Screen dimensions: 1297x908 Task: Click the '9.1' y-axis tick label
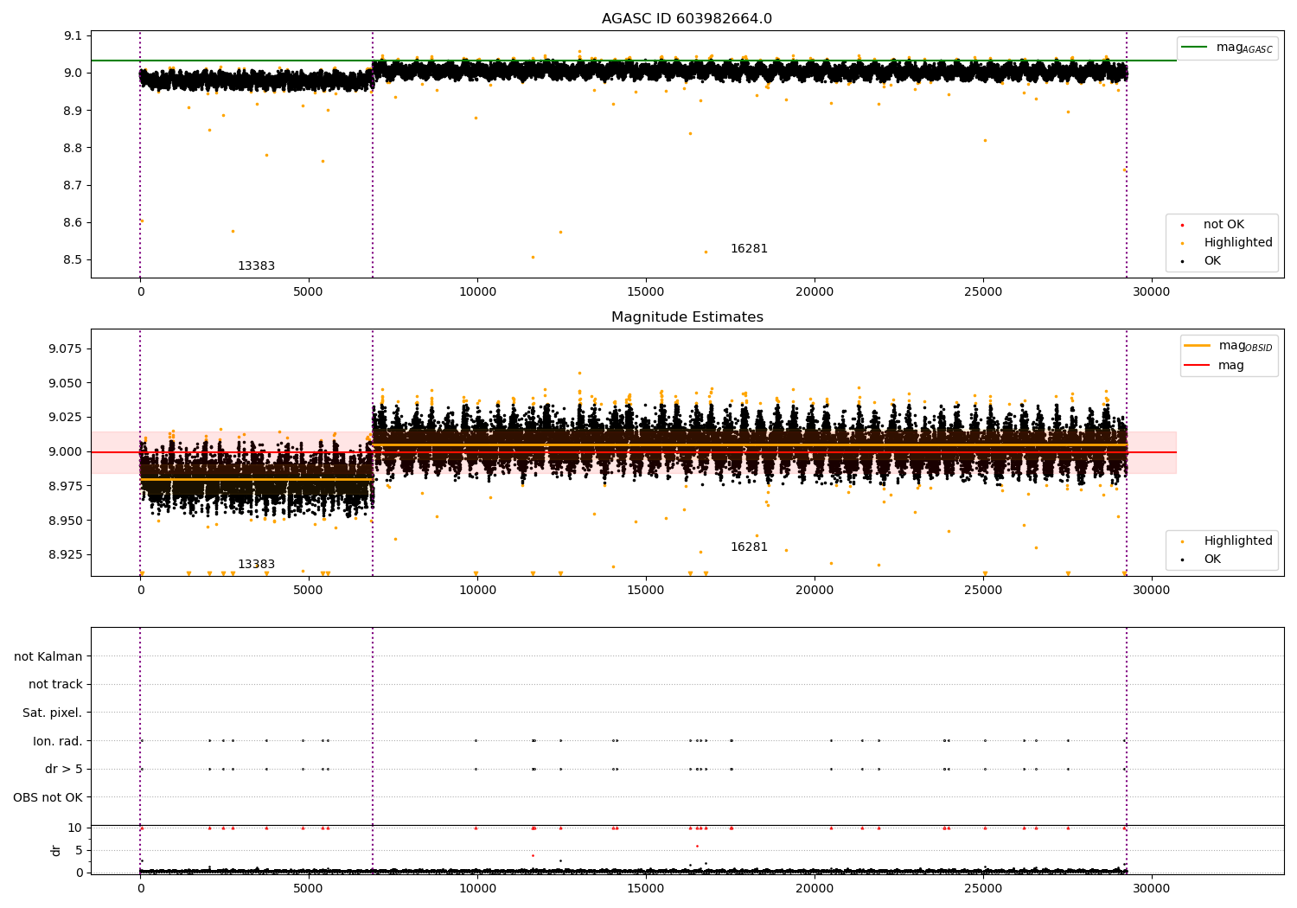click(x=74, y=35)
